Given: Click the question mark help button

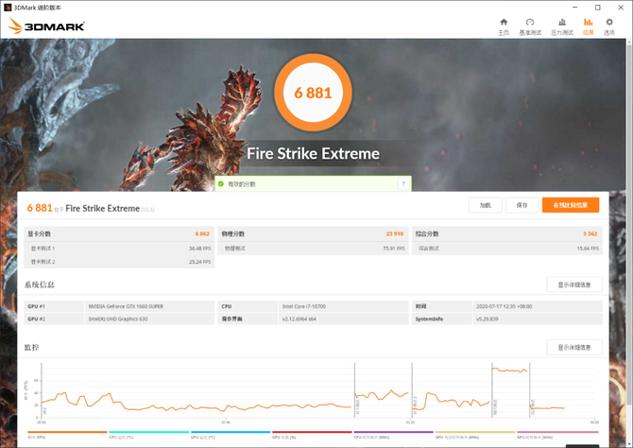Looking at the screenshot, I should 403,184.
